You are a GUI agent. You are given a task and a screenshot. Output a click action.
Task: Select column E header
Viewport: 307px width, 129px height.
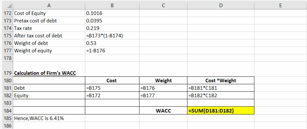280,5
